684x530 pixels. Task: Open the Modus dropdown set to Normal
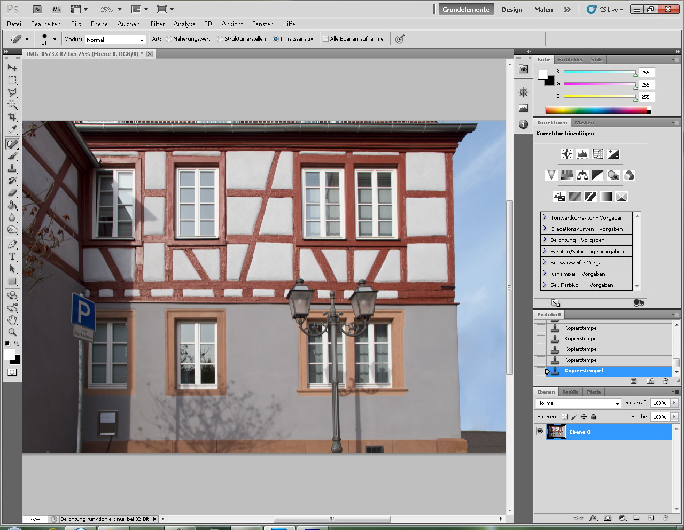(115, 40)
